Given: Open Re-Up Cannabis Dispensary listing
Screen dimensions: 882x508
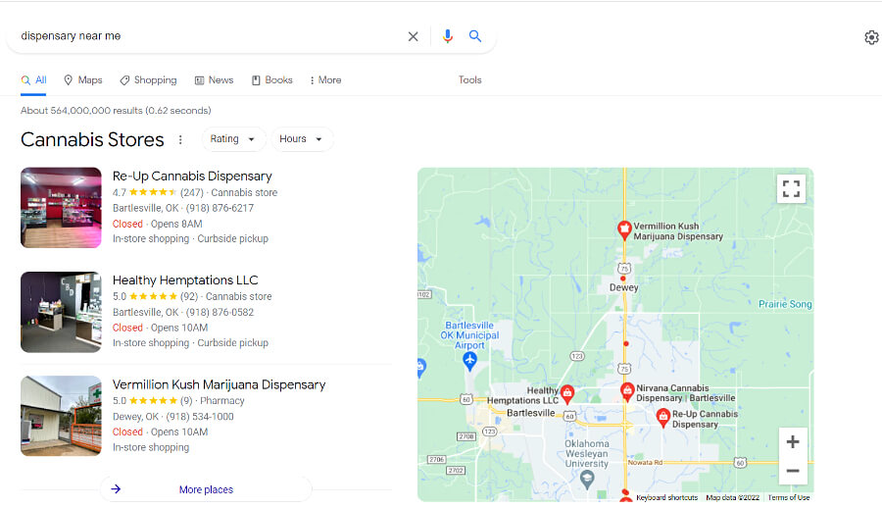Looking at the screenshot, I should [192, 177].
